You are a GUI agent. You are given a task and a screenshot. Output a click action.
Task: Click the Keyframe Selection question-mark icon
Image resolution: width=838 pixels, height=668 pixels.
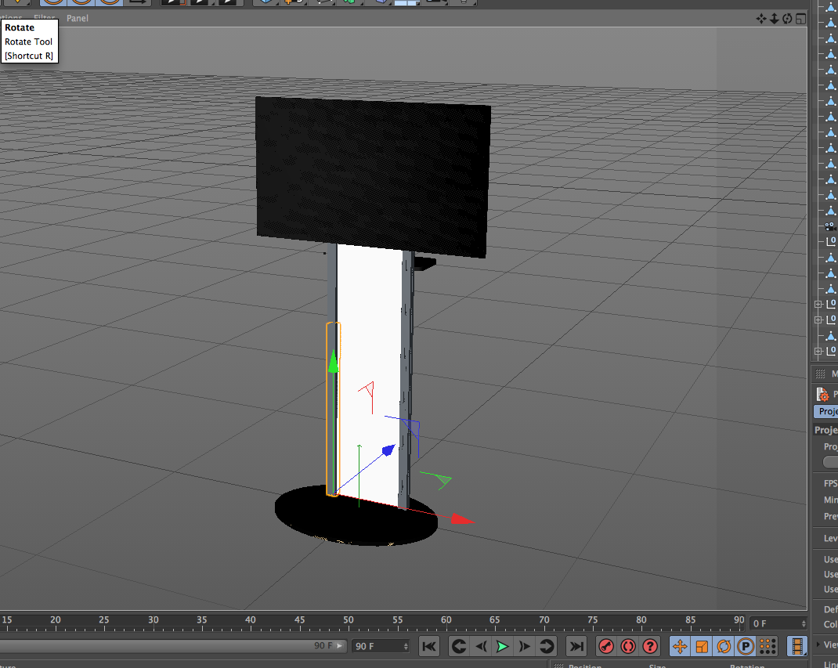point(650,646)
